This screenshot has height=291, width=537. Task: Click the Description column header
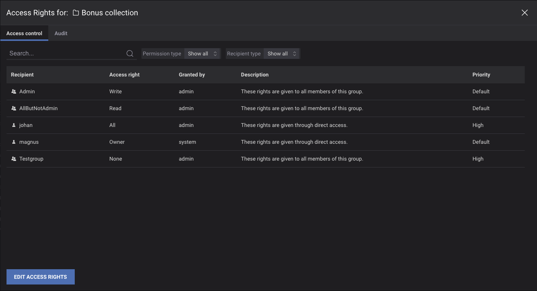(255, 75)
